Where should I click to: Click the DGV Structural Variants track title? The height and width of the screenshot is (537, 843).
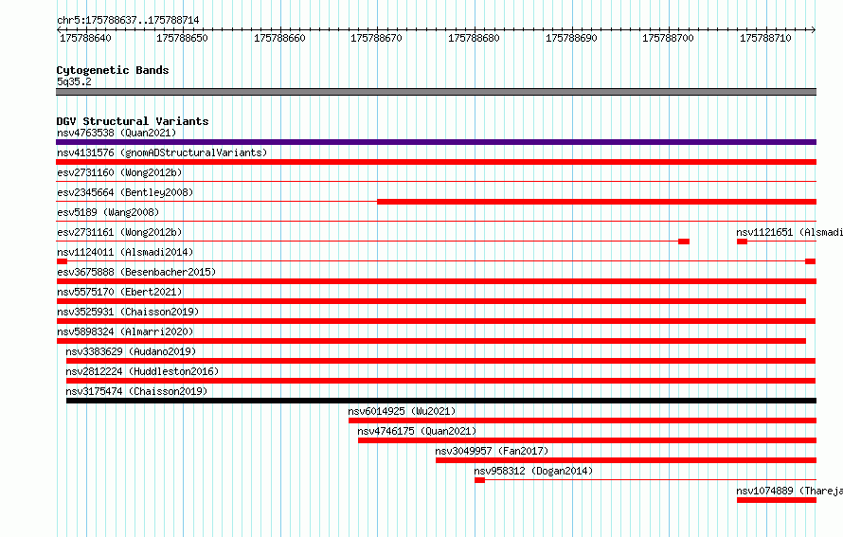pos(133,121)
